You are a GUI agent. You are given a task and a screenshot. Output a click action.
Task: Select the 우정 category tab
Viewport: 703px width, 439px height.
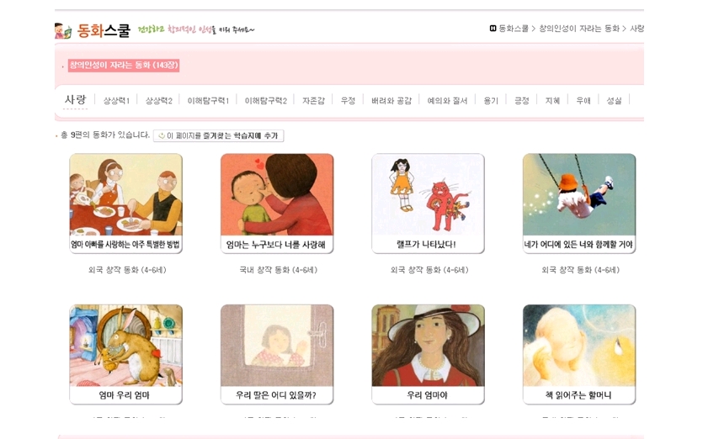(x=348, y=101)
